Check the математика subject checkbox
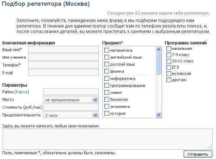The image size is (216, 159). click(107, 50)
